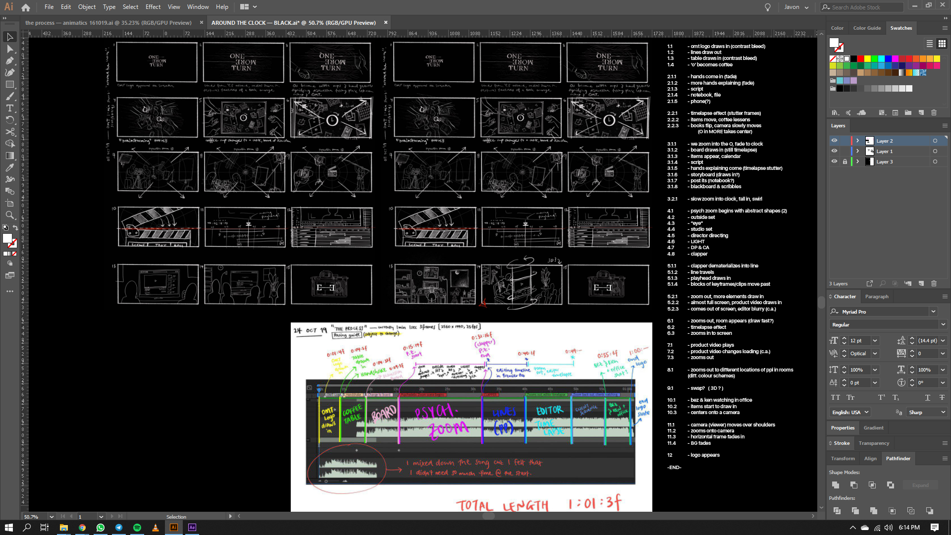Screen dimensions: 951x535
Task: Toggle Underline text style
Action: (x=927, y=397)
